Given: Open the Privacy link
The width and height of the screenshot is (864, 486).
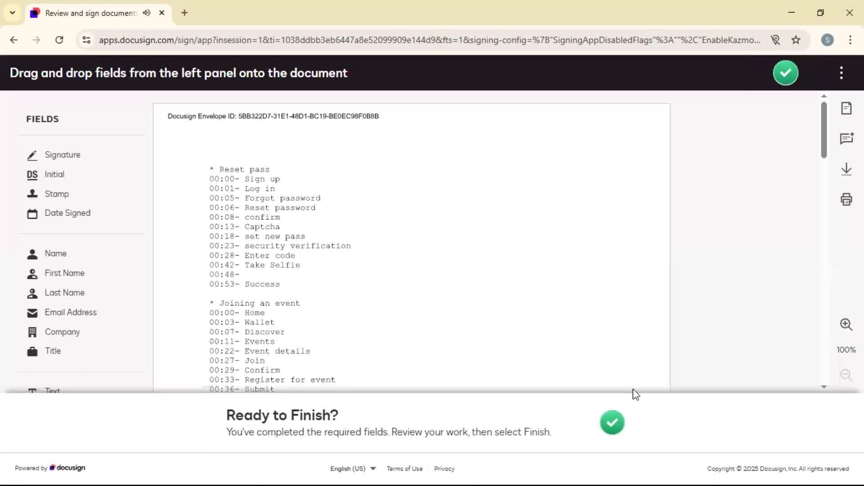Looking at the screenshot, I should click(444, 469).
